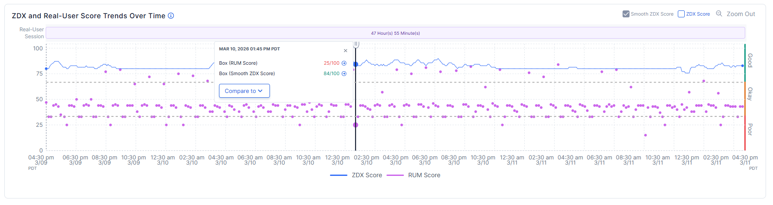Click the 02:30 pm 3/10 axis label
Viewport: 773px width, 205px height.
tap(367, 160)
